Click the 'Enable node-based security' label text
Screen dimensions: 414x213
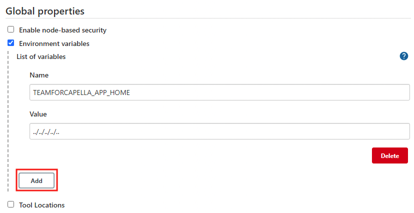[63, 30]
